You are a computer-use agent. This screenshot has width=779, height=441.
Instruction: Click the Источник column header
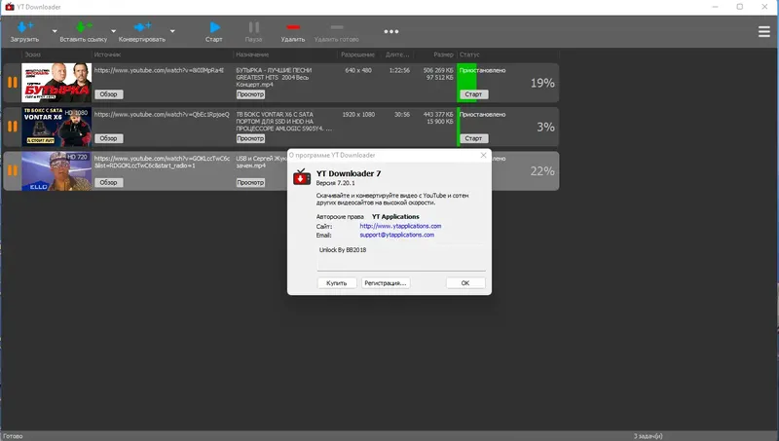(x=107, y=55)
